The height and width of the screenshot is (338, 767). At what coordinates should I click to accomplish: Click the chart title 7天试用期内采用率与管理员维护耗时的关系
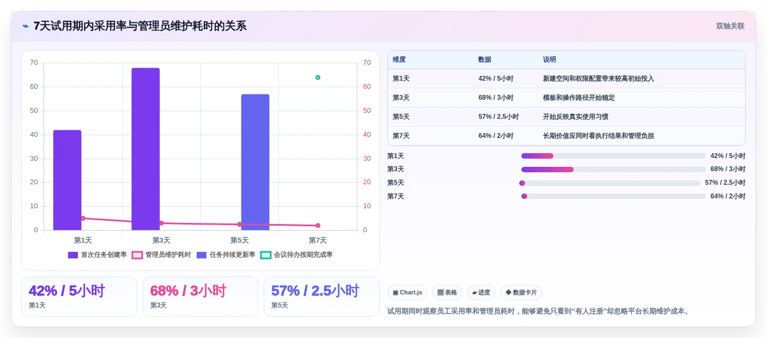point(140,26)
